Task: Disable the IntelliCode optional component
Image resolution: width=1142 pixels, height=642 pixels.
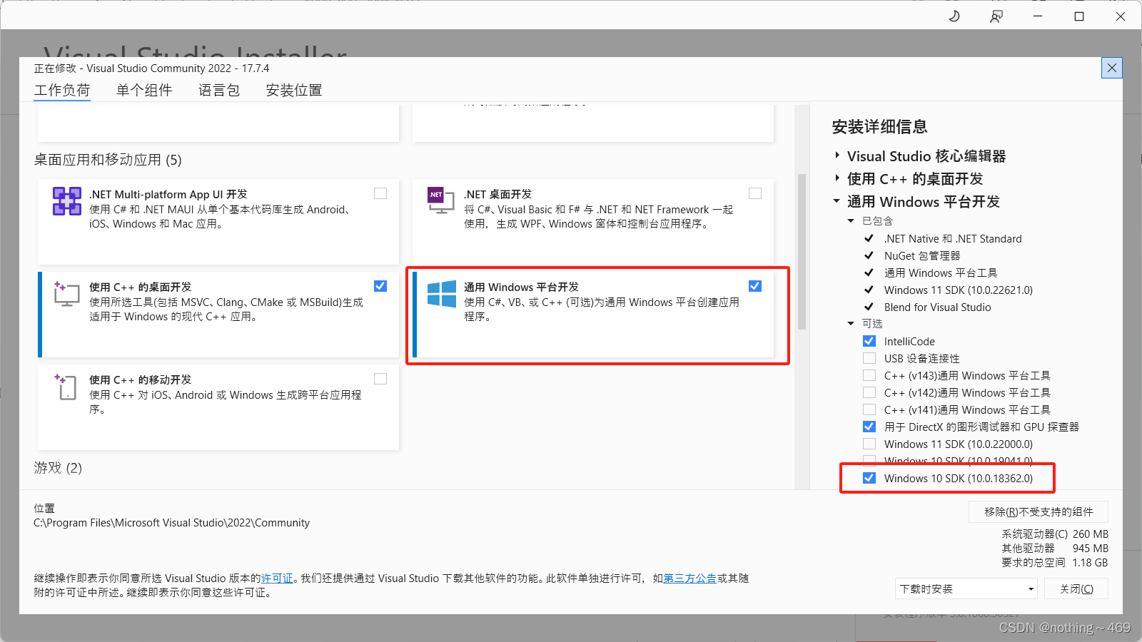Action: click(x=869, y=340)
